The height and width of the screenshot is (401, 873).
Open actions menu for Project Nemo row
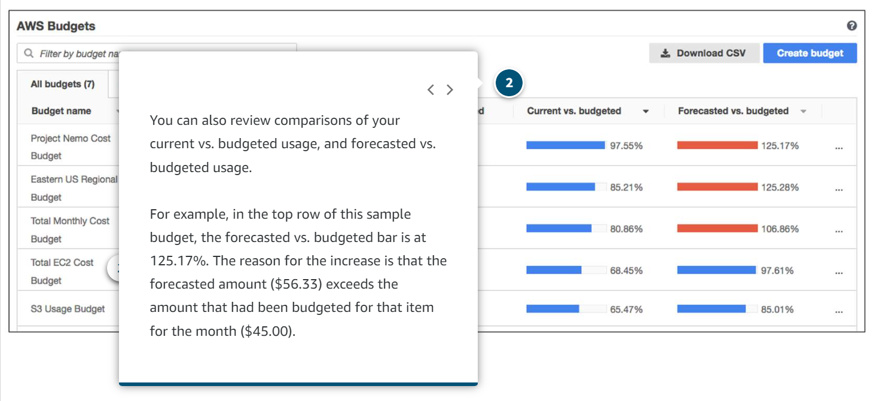(838, 146)
